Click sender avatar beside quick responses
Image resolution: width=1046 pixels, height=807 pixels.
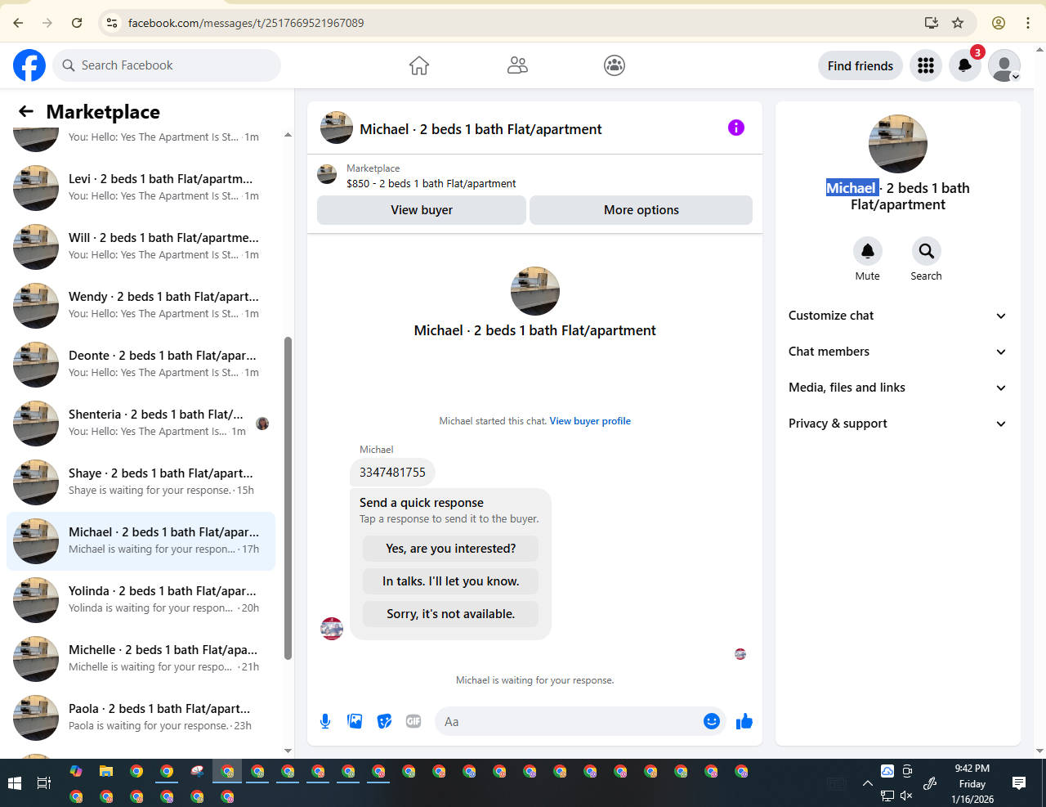coord(332,629)
